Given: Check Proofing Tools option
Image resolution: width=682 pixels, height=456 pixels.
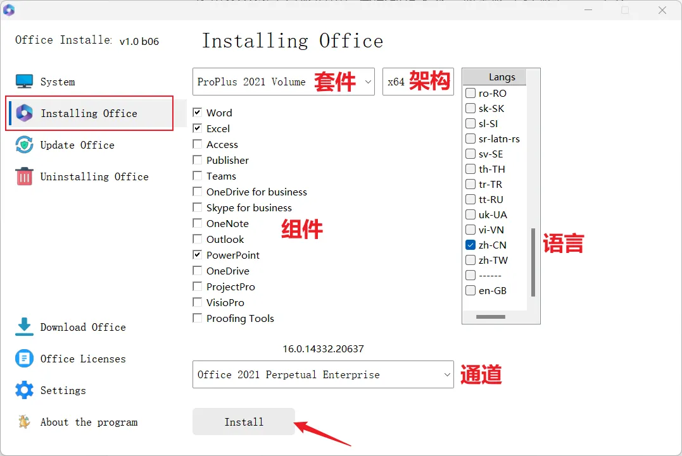Looking at the screenshot, I should (x=197, y=318).
